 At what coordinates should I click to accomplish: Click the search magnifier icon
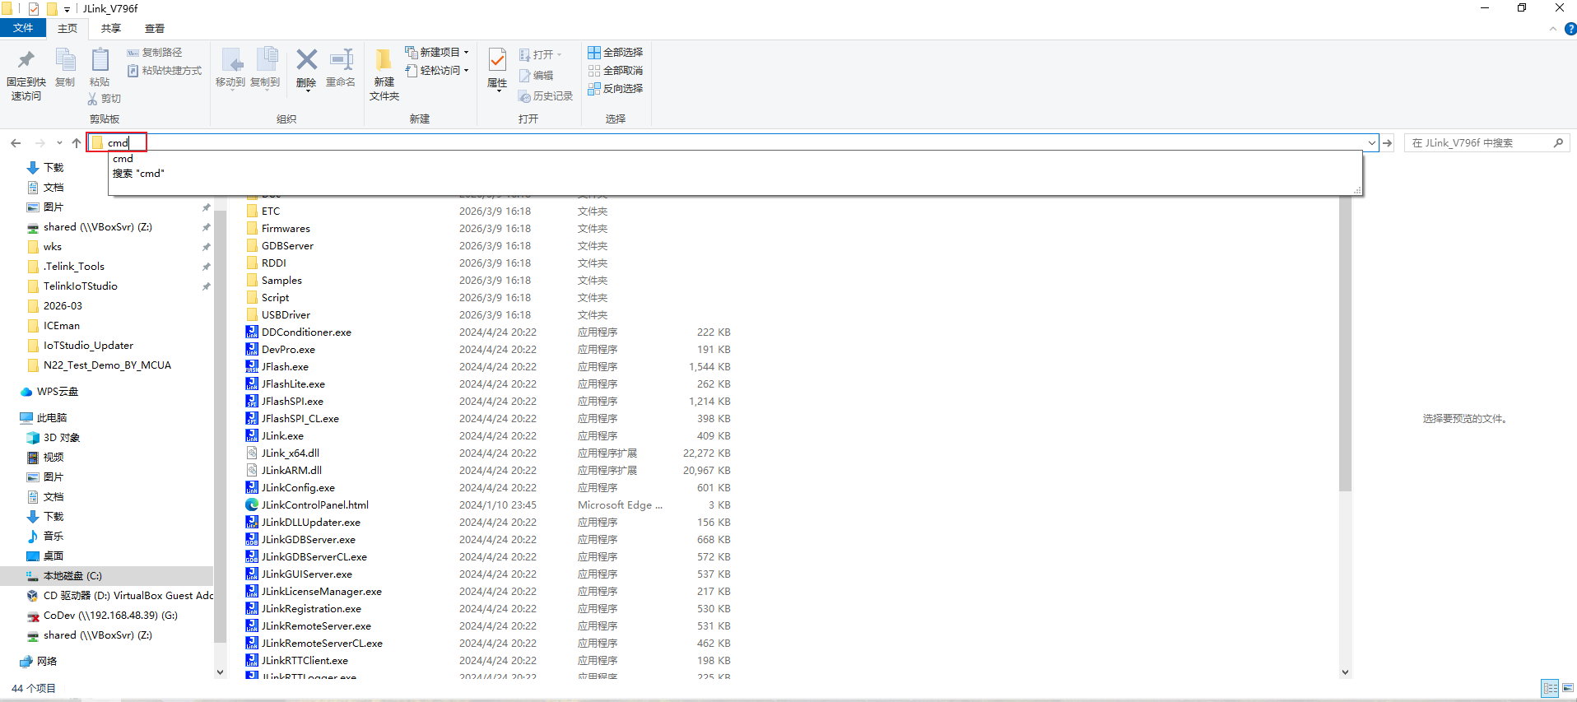pos(1558,143)
